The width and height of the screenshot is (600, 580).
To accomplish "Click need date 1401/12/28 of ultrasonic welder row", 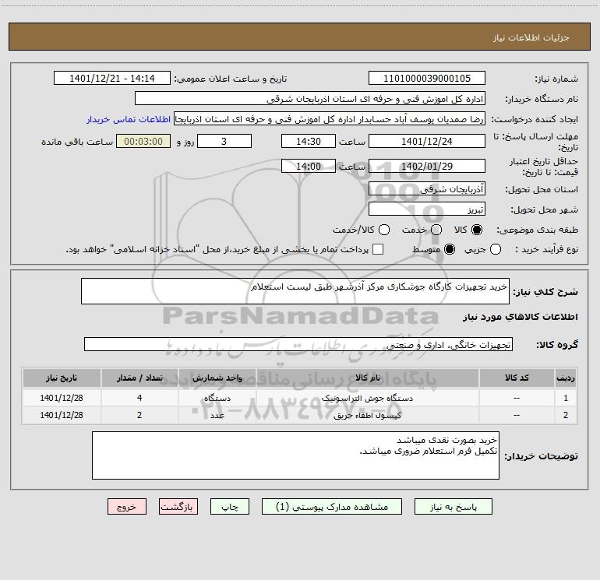I will point(62,398).
